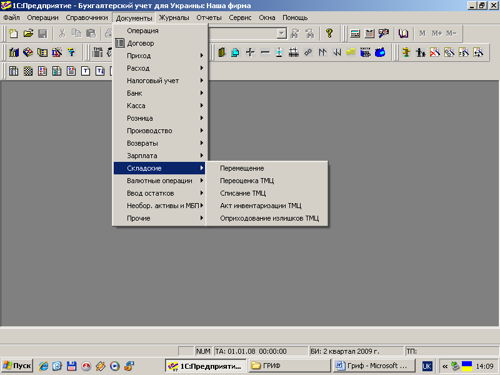Click the Copy toolbar icon
Viewport: 500px width, 375px height.
pyautogui.click(x=76, y=34)
